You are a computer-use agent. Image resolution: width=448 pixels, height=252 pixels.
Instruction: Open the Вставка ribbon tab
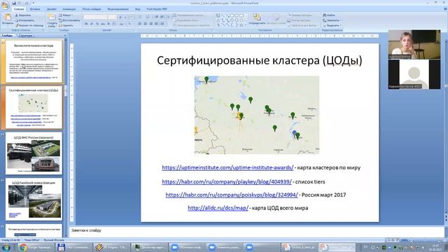tap(35, 9)
